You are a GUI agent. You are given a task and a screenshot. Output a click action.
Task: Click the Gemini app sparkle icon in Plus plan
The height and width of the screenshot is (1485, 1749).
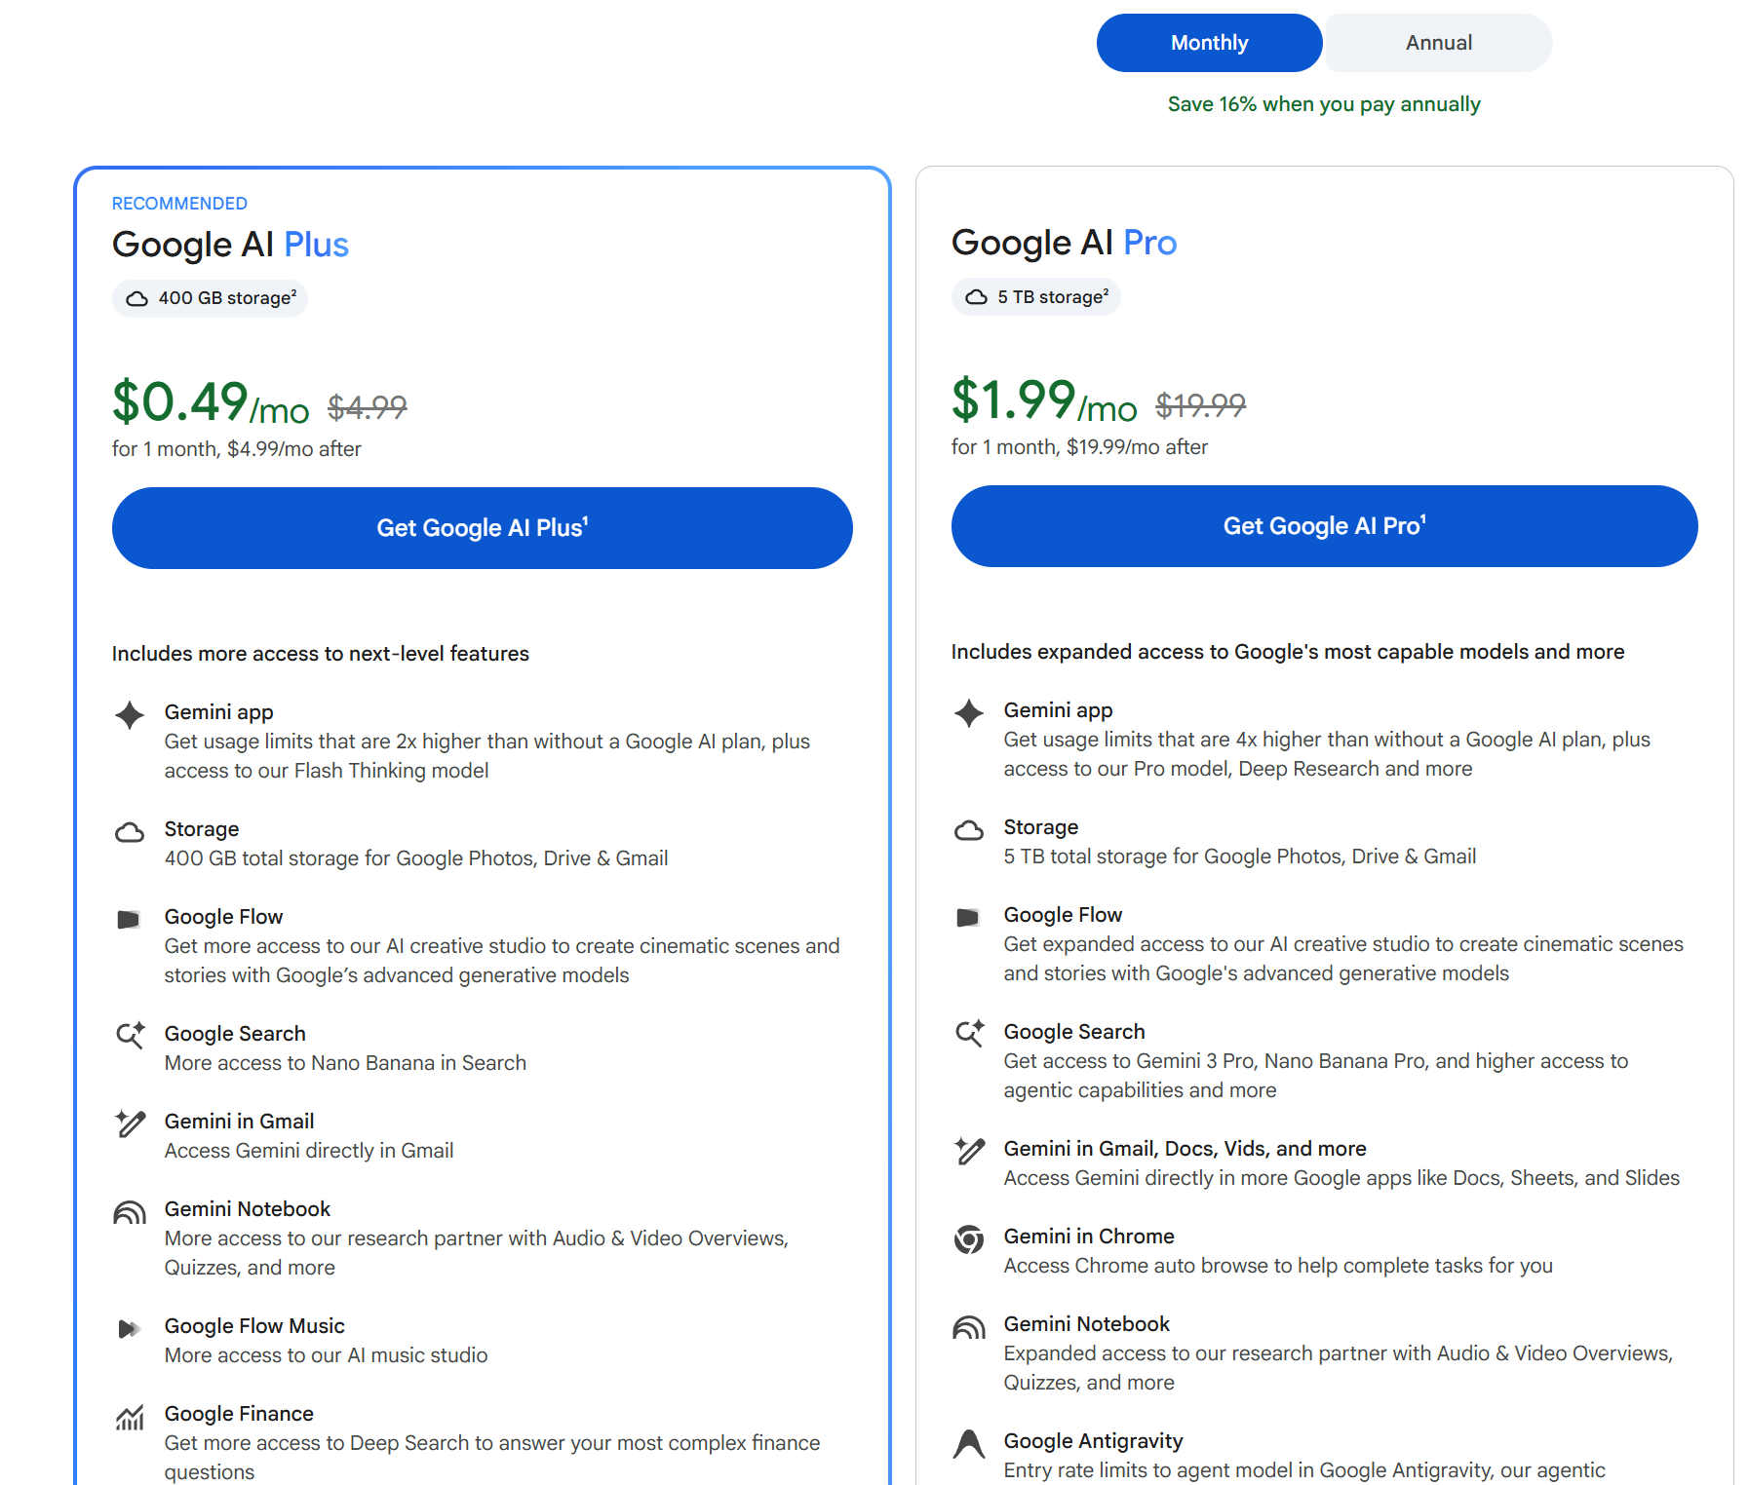click(130, 715)
